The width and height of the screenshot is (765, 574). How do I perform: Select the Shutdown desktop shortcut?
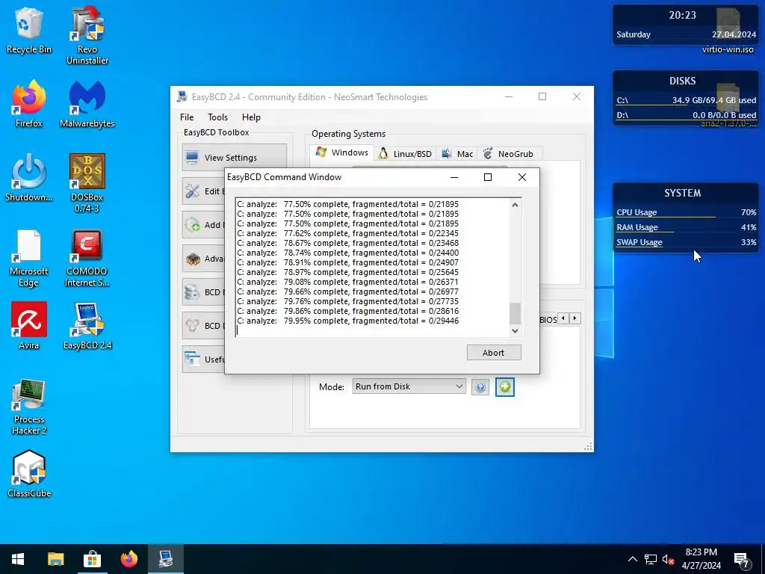[x=29, y=178]
